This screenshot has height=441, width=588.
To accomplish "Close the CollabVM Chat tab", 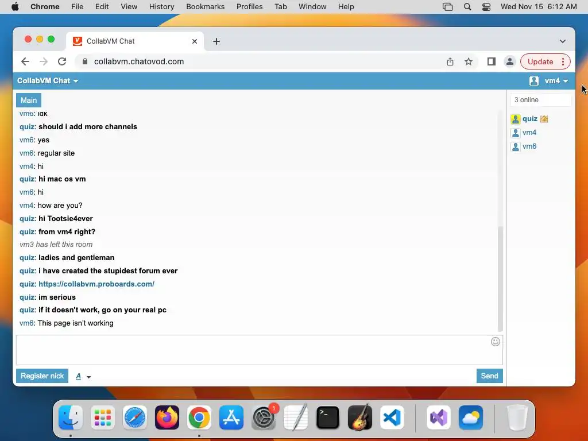I will [195, 41].
